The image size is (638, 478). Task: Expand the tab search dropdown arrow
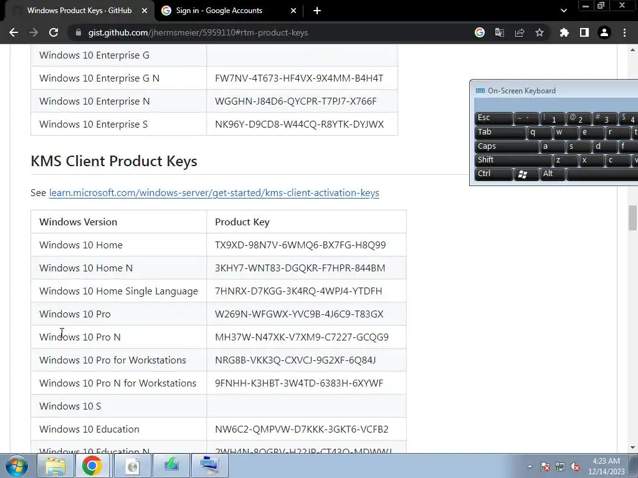point(563,11)
